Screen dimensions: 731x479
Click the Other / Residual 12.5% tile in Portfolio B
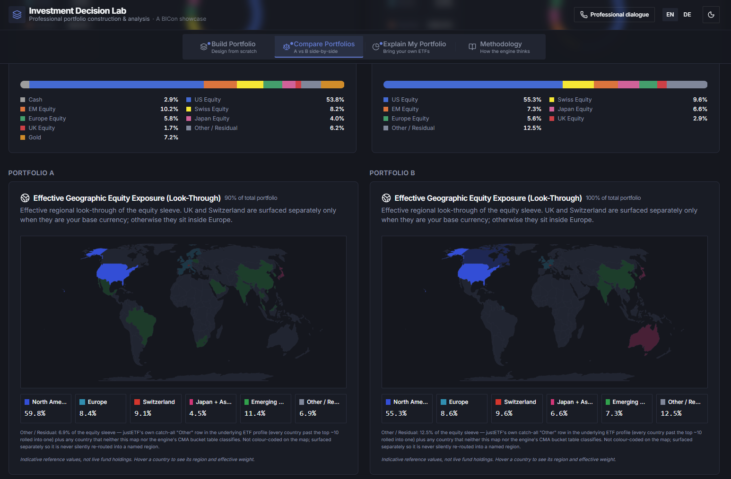[682, 408]
